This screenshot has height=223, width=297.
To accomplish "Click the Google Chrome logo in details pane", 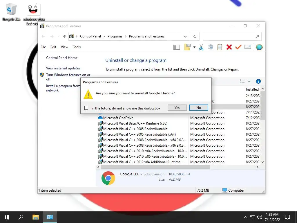I will 108,178.
